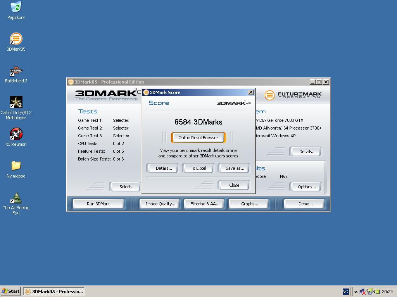Click the 3DMark Score dialog title icon
Screen dimensions: 397x297
tap(146, 92)
